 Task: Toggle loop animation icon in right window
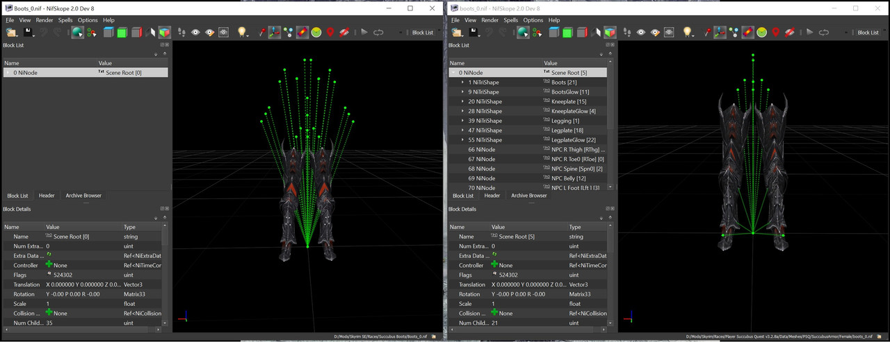(824, 32)
